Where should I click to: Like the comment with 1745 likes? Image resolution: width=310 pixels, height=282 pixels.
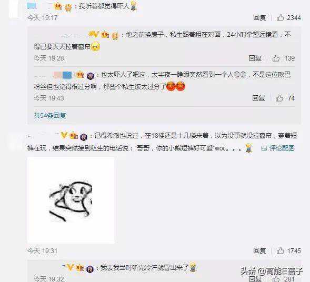pos(281,250)
